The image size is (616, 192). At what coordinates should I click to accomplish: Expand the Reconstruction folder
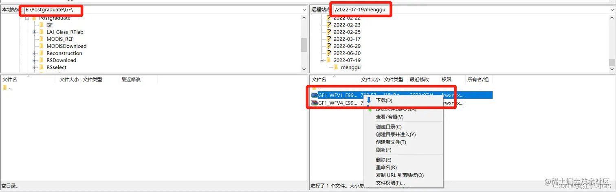35,53
